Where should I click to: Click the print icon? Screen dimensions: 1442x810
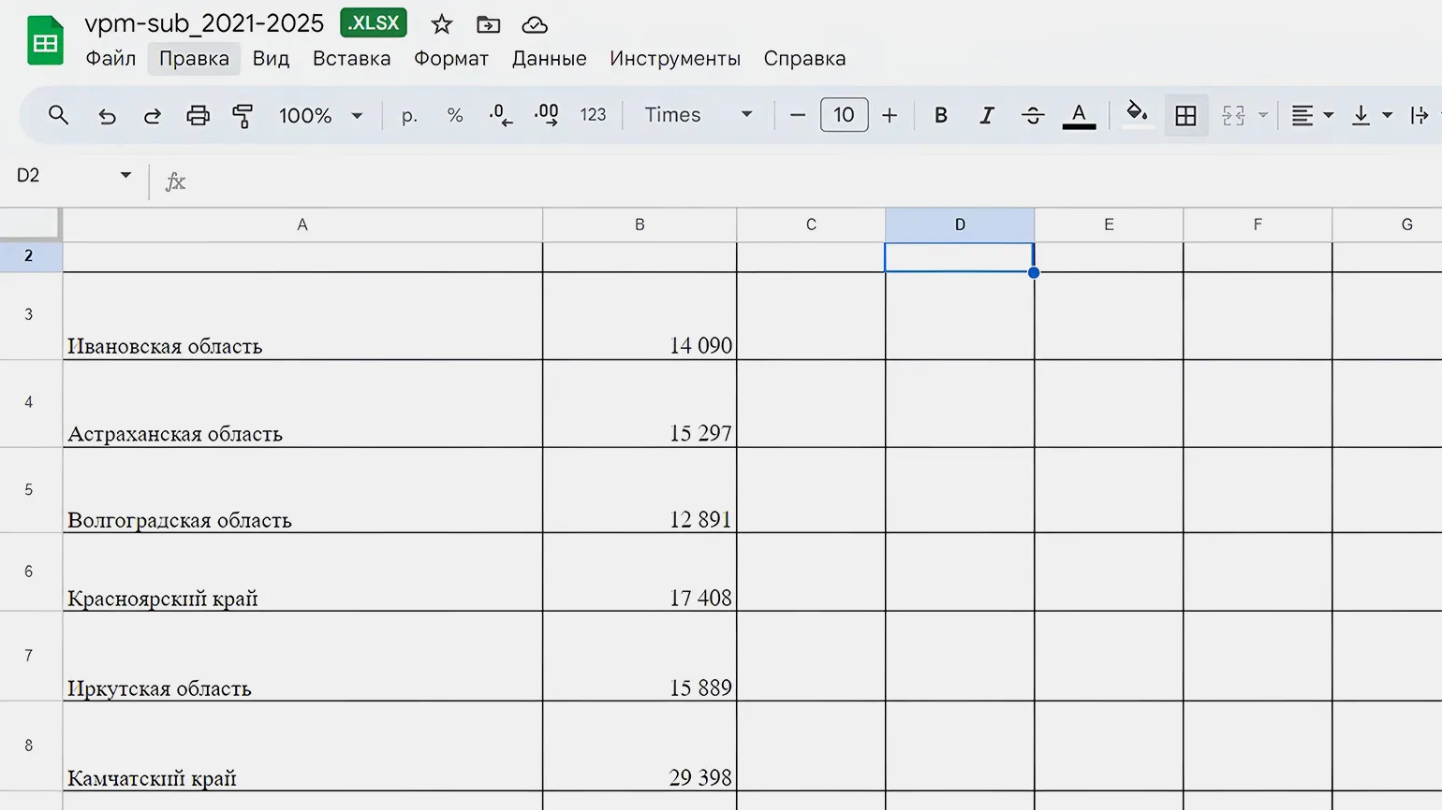(x=198, y=115)
